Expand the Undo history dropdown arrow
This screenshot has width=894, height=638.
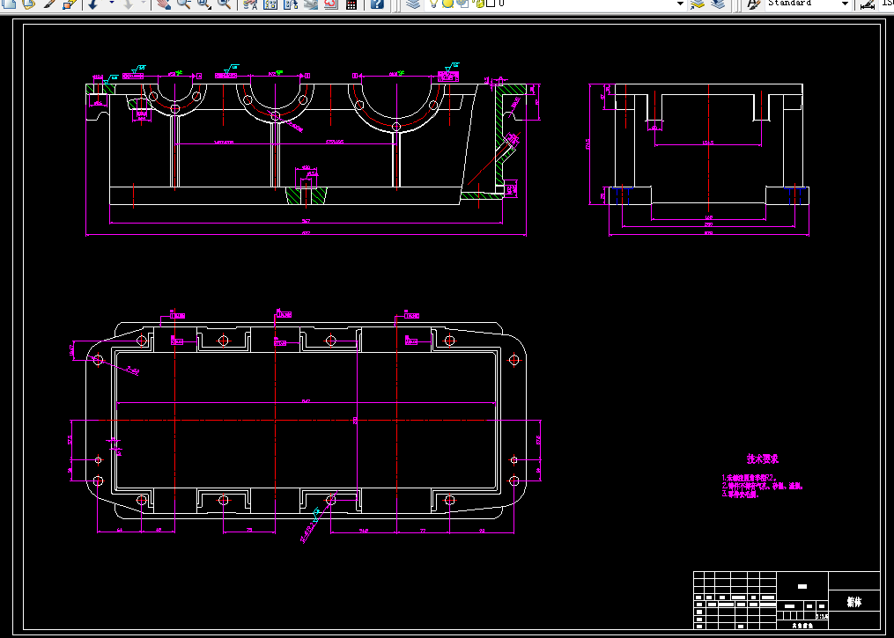112,3
